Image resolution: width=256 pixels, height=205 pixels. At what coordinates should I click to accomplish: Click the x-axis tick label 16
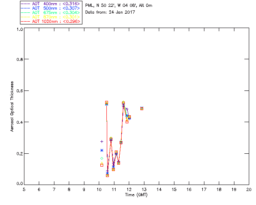tap(189, 189)
